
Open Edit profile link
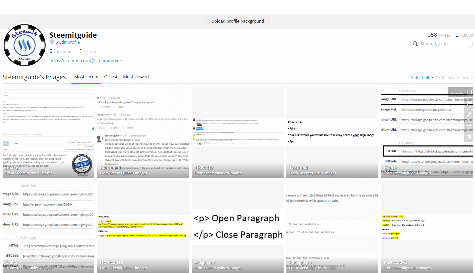tap(68, 42)
